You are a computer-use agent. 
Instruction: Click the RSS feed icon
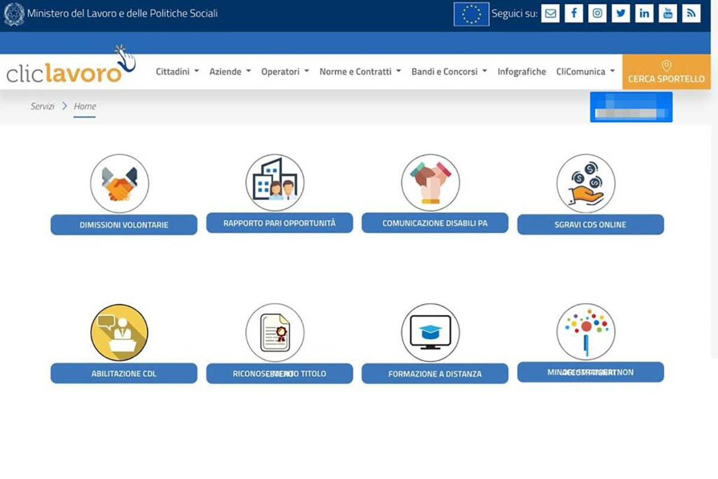click(691, 13)
